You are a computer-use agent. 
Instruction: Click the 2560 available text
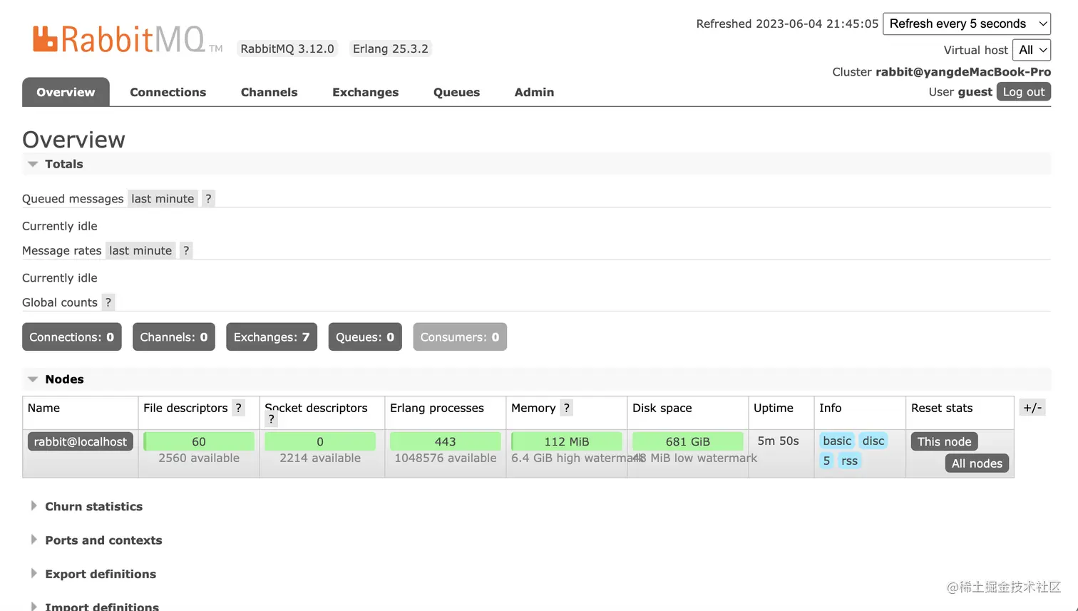tap(199, 458)
